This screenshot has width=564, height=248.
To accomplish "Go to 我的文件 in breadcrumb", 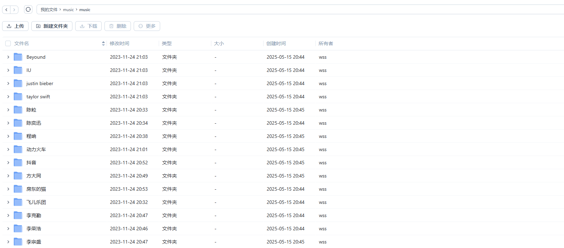I will 49,10.
